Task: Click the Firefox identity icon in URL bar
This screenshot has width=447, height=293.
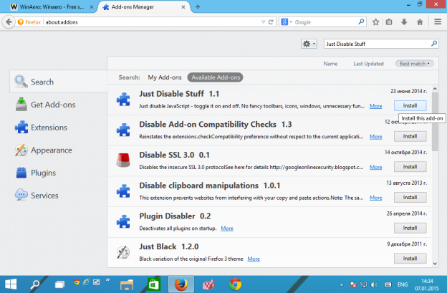Action: tap(21, 22)
